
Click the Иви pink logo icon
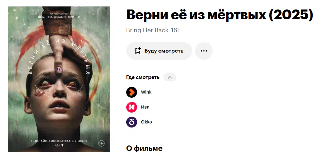coord(131,107)
